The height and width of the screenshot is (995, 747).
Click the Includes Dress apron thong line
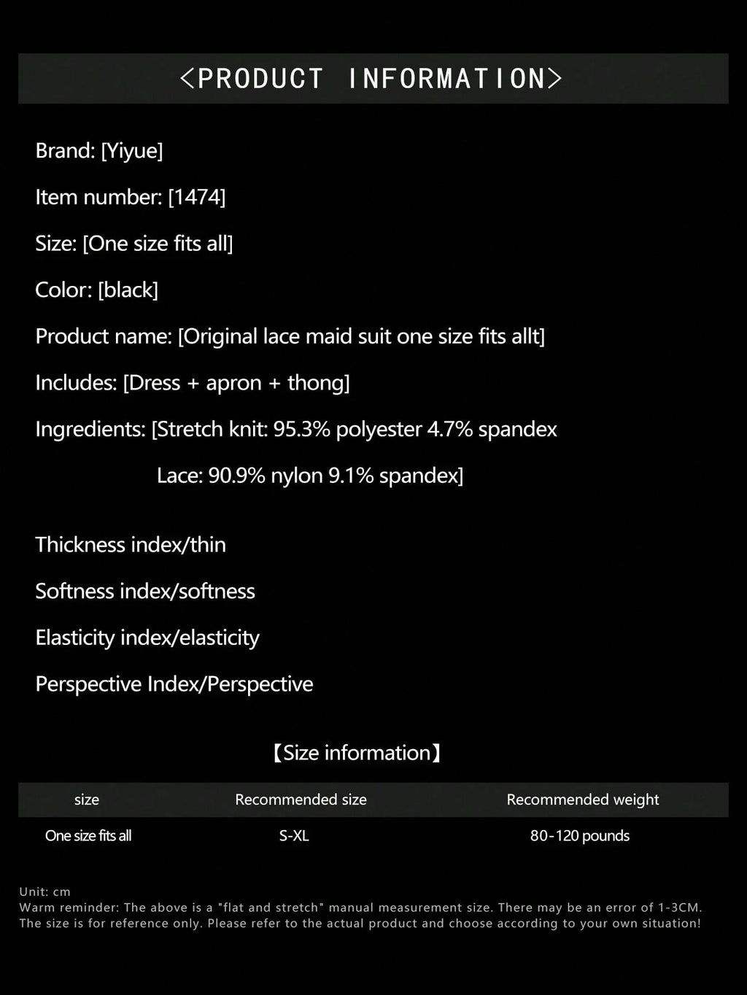point(193,383)
